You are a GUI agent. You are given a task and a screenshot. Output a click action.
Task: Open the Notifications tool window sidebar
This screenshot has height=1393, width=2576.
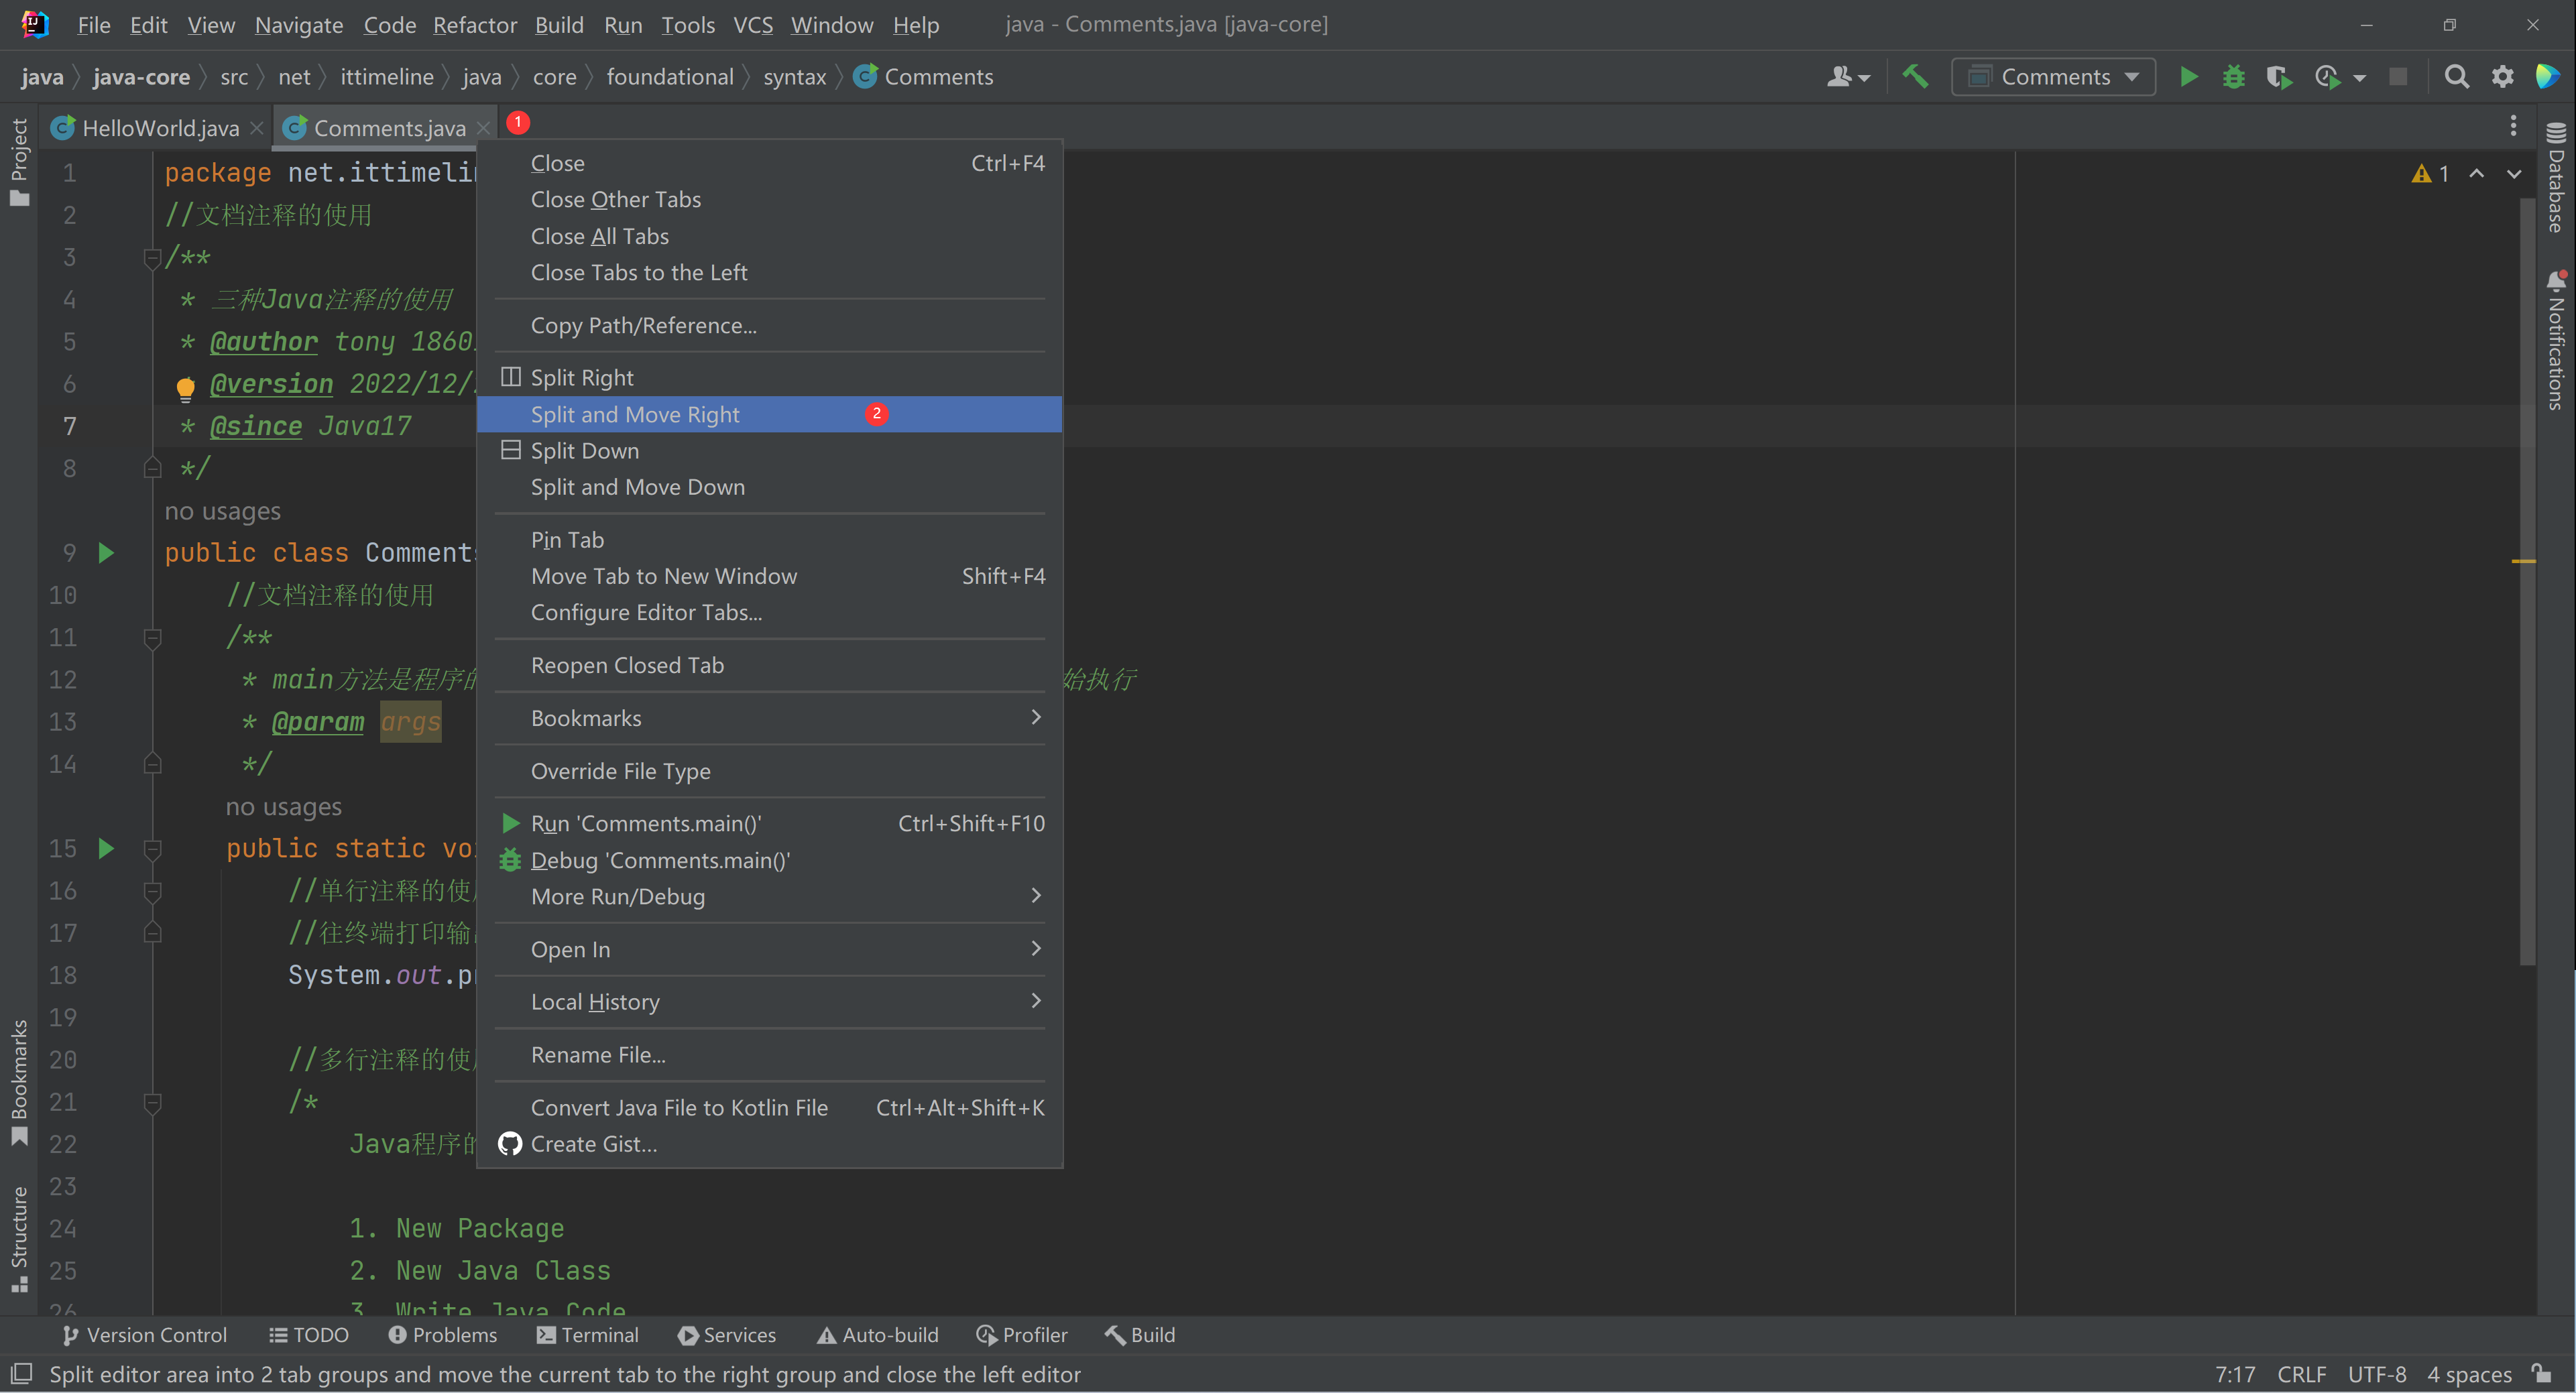(2556, 340)
